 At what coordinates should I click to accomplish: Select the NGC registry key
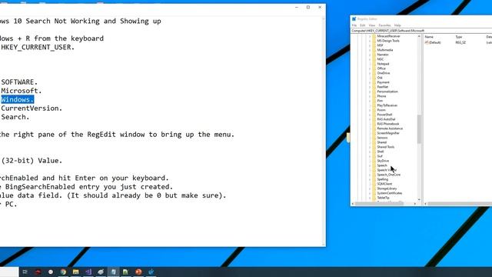[381, 59]
